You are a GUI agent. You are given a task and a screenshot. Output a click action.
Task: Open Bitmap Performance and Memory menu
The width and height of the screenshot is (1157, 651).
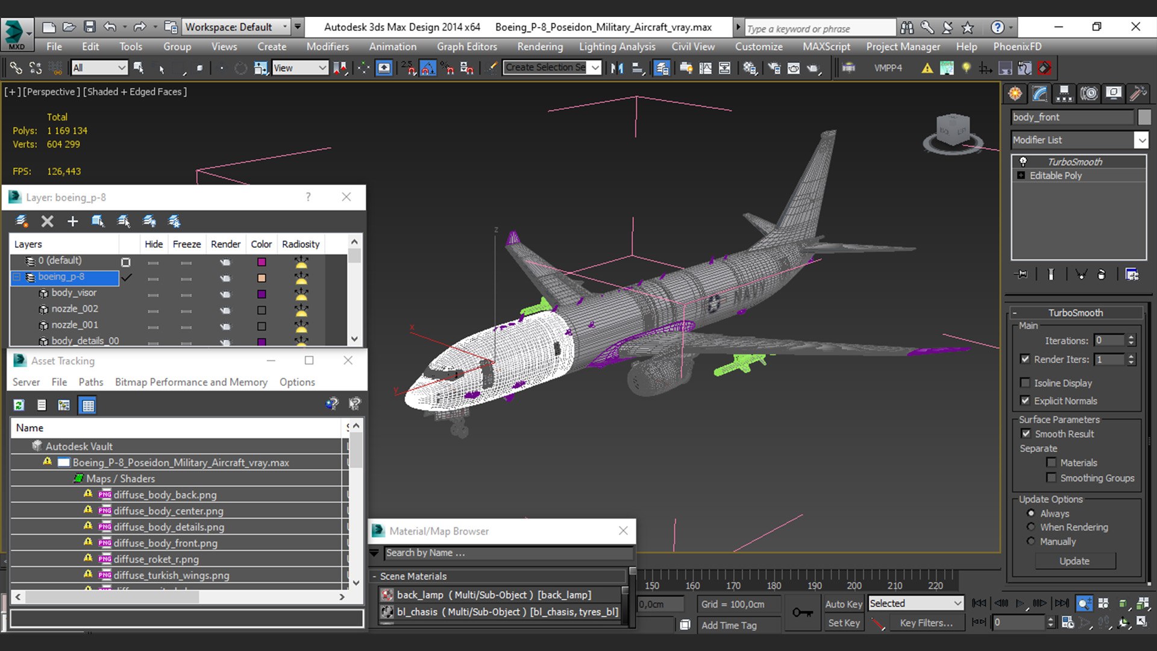(x=191, y=382)
